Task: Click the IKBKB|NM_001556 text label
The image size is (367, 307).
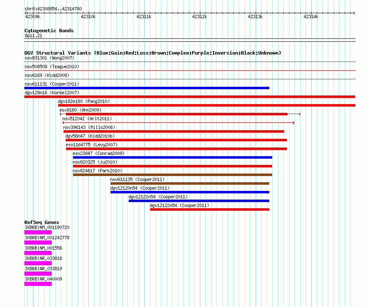Action: [44, 248]
